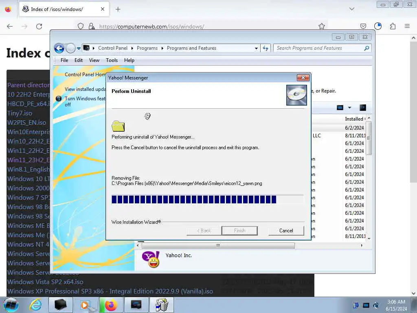This screenshot has height=313, width=417.
Task: Open the View menu in Control Panel
Action: coord(94,60)
